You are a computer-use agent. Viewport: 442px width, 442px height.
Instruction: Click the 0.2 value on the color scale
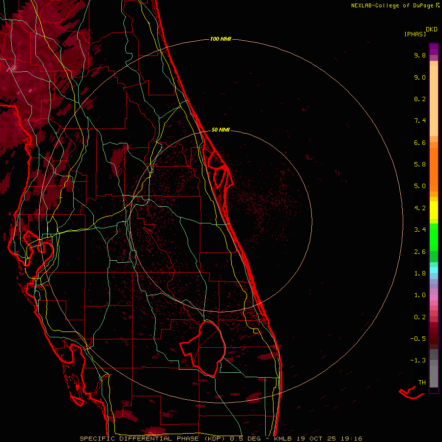[x=420, y=317]
